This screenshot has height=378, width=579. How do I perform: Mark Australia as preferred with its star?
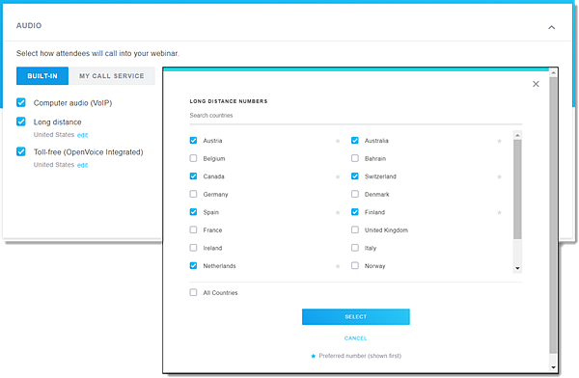point(499,141)
